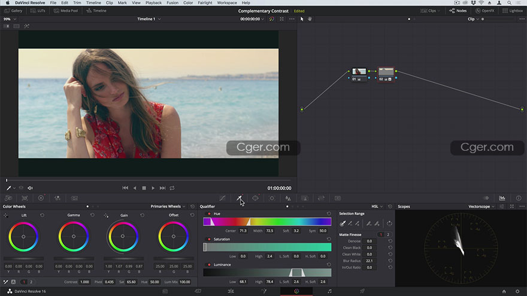527x296 pixels.
Task: Toggle the viewer bypass color grades icon
Action: tap(271, 19)
